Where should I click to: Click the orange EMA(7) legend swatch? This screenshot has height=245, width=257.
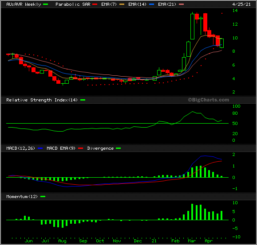click(122, 4)
